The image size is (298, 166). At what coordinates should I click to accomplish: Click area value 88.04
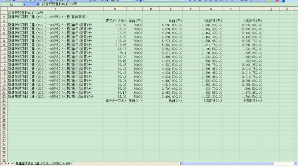(115, 81)
